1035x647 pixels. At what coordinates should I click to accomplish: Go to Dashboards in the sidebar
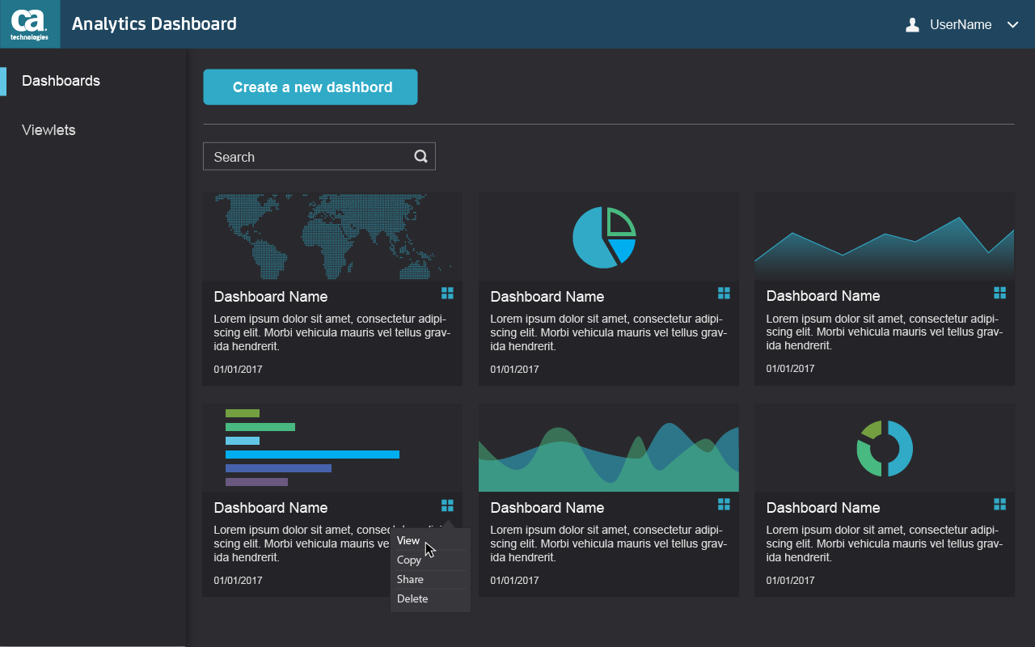point(61,81)
